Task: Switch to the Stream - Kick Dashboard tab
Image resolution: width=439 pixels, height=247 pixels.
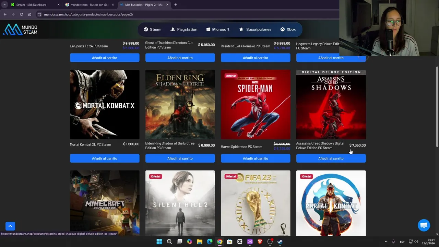Action: click(32, 5)
